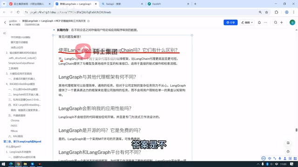298x167 pixels.
Task: Open a new browser tab
Action: pyautogui.click(x=195, y=4)
